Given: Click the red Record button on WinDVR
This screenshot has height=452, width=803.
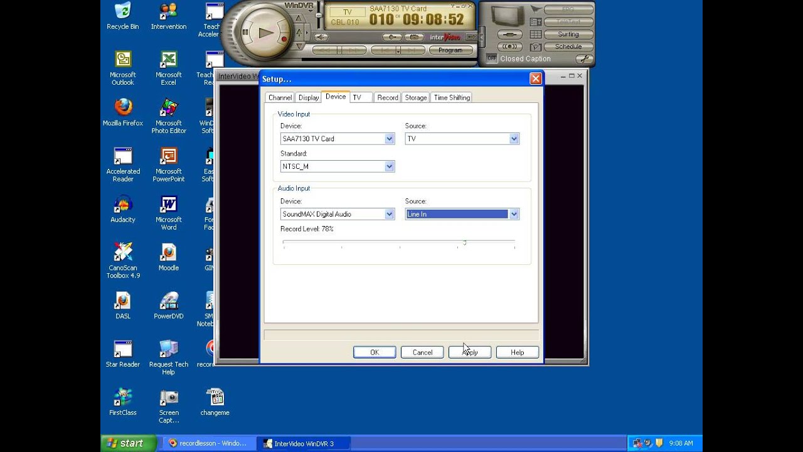Looking at the screenshot, I should [x=284, y=38].
